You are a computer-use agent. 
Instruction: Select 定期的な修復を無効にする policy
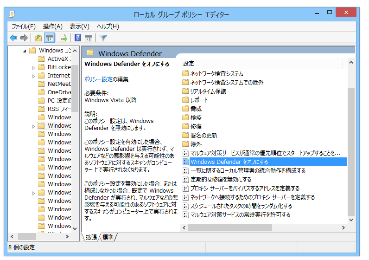click(x=217, y=179)
